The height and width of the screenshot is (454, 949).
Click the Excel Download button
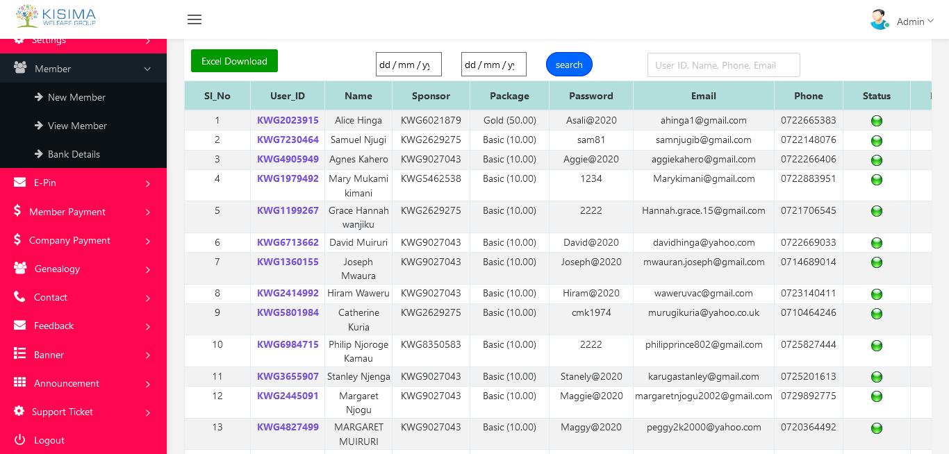[x=234, y=61]
